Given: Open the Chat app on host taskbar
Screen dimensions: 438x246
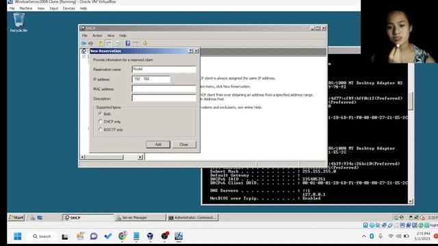Looking at the screenshot, I should 94,236.
